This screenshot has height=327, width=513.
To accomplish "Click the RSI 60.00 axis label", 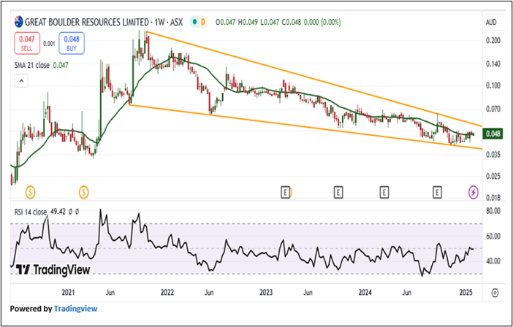I will [x=493, y=236].
